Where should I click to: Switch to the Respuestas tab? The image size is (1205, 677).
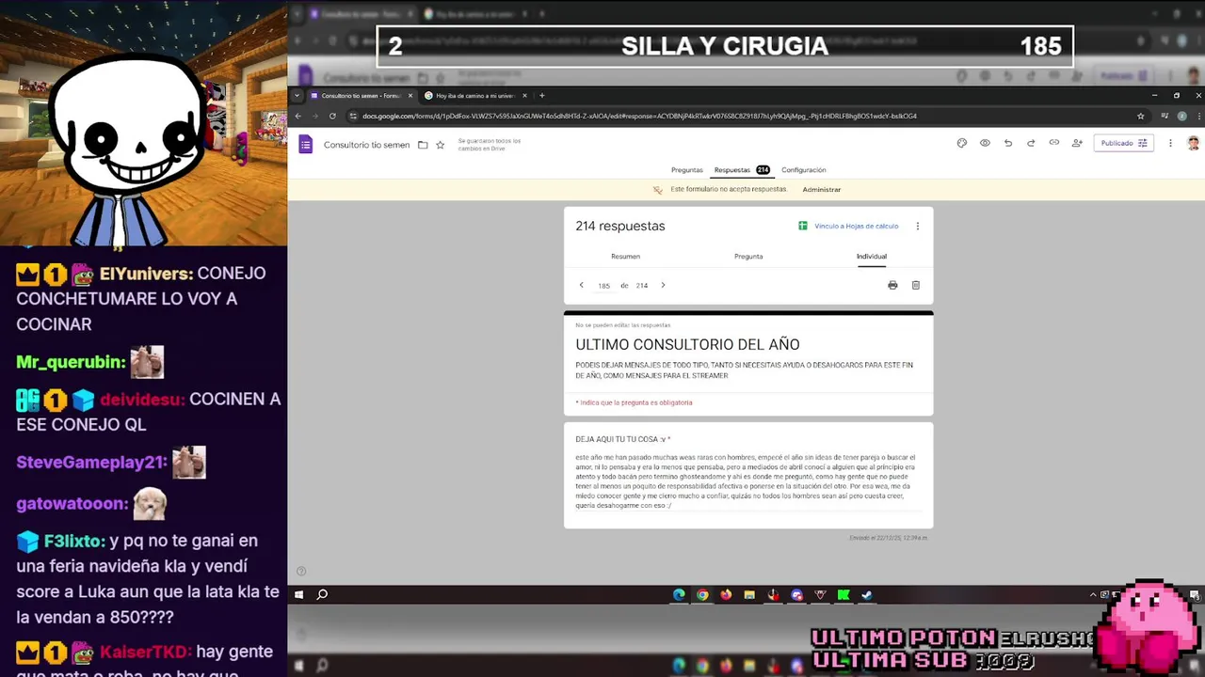742,170
